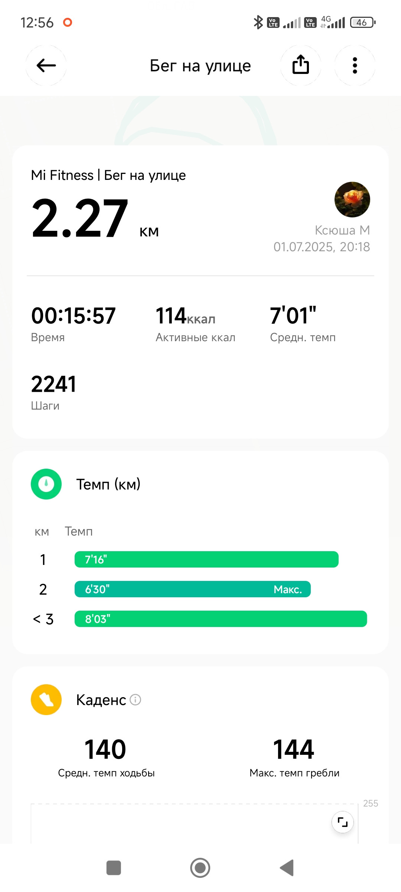
Task: Tap the rose profile avatar
Action: point(352,200)
